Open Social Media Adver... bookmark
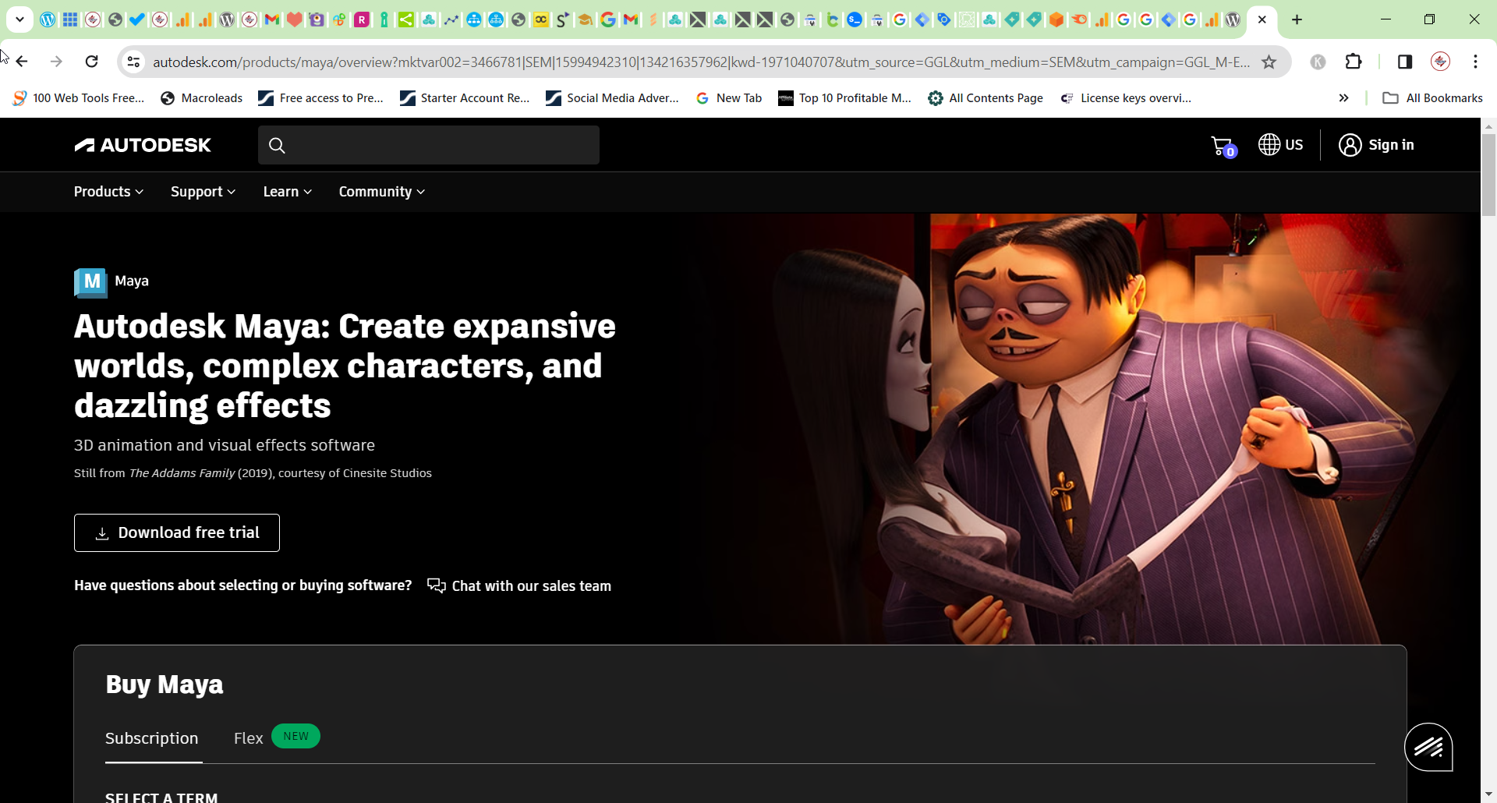 coord(612,97)
